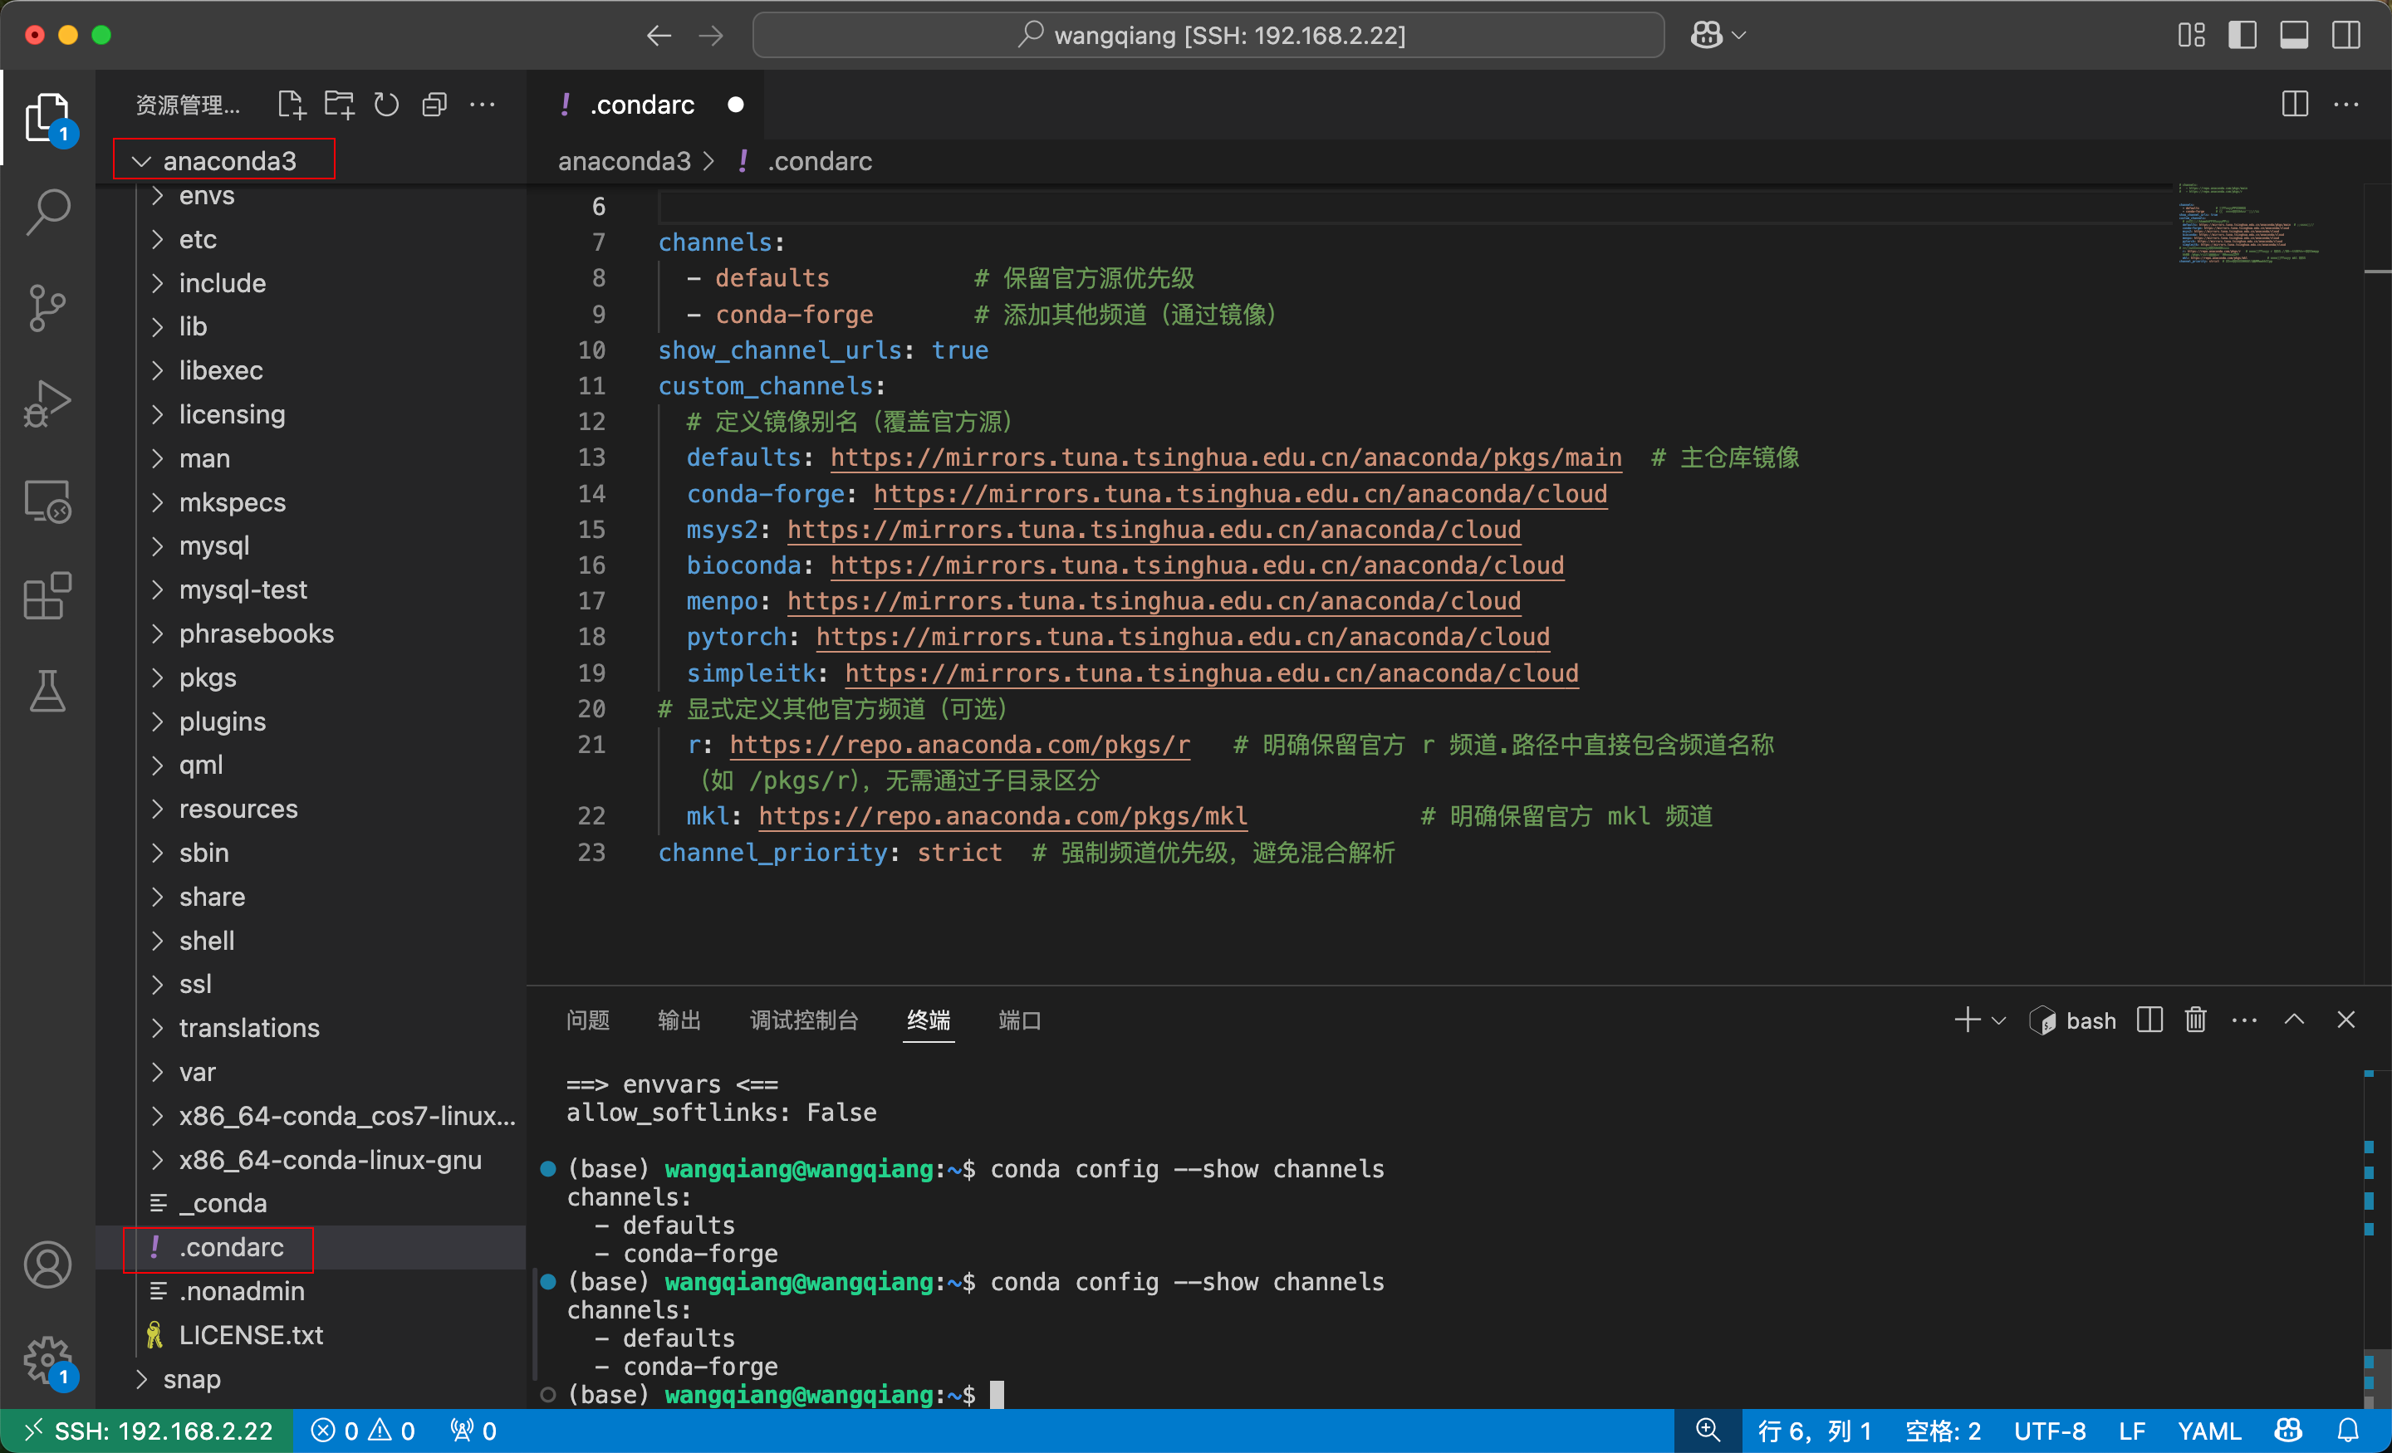Open the Extensions view
The width and height of the screenshot is (2392, 1453).
[47, 595]
